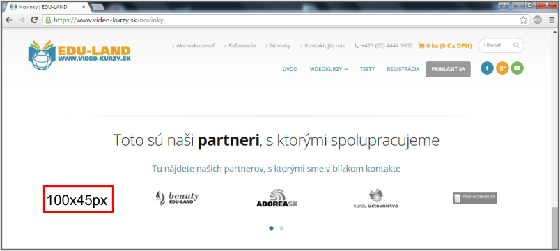Click the vertical page scrollbar thumb
This screenshot has height=251, width=560.
tap(555, 227)
